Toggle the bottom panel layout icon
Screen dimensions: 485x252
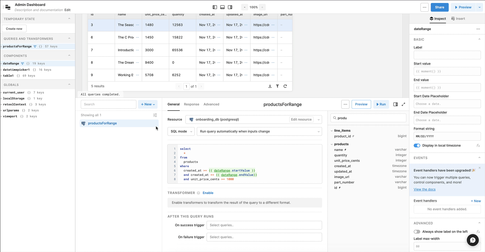coord(222,7)
